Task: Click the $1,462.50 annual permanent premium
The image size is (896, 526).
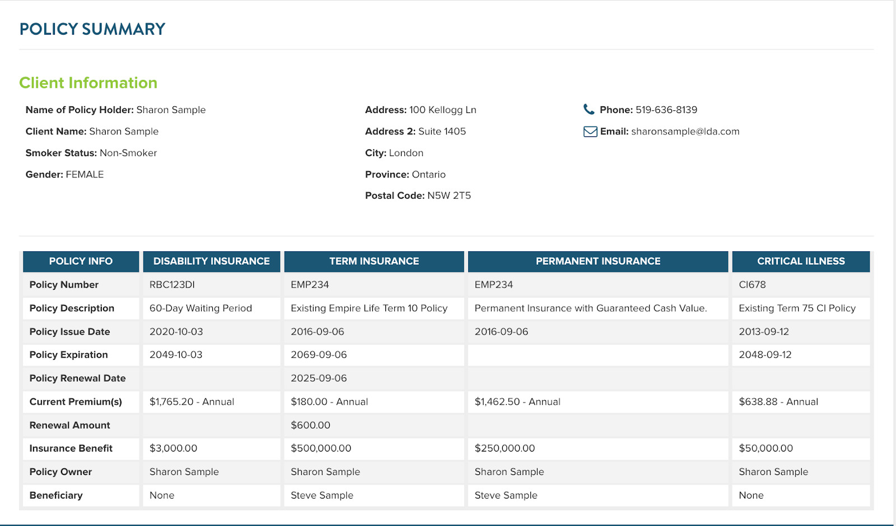Action: tap(517, 402)
